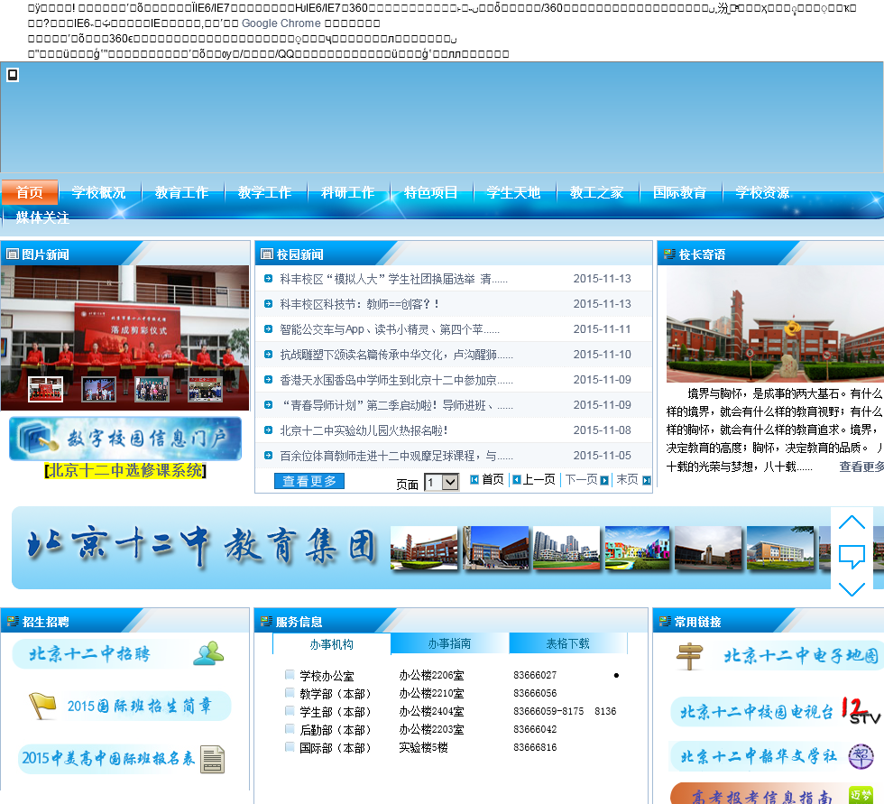Open news 科丰校区科技节：教师==创客？！
Image resolution: width=884 pixels, height=804 pixels.
pyautogui.click(x=359, y=304)
